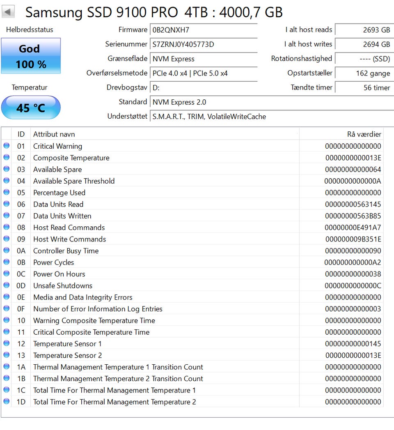Click status icon for Data Units Read row
The width and height of the screenshot is (394, 430).
click(x=6, y=204)
